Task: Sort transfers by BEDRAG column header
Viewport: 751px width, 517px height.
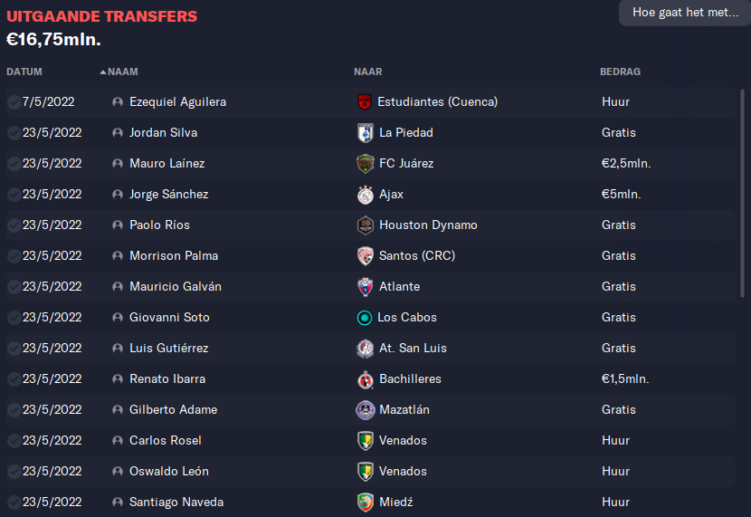Action: pos(620,72)
